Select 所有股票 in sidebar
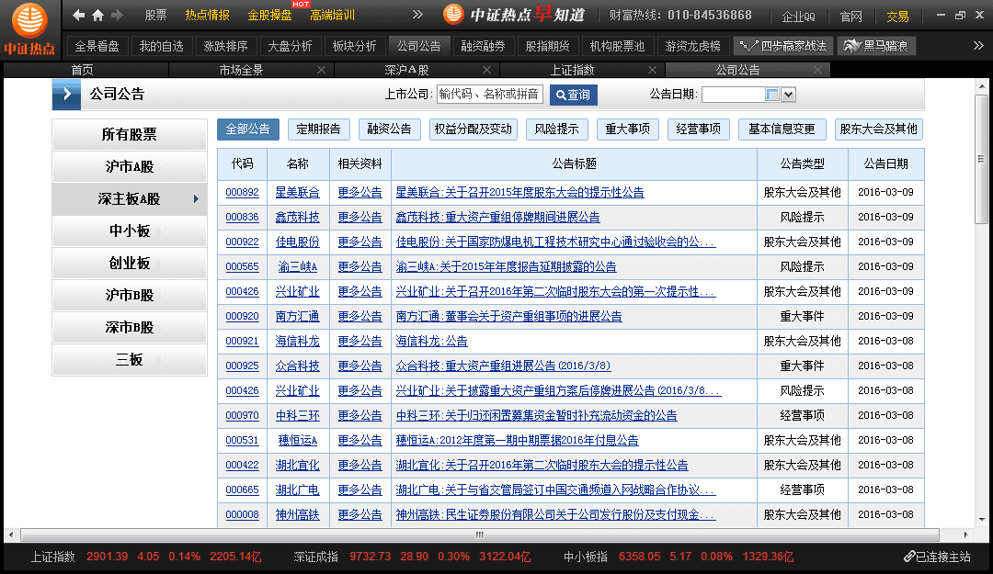The image size is (993, 574). pos(130,134)
